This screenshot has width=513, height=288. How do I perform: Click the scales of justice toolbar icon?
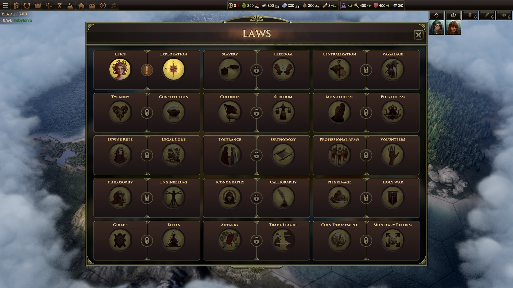[49, 5]
